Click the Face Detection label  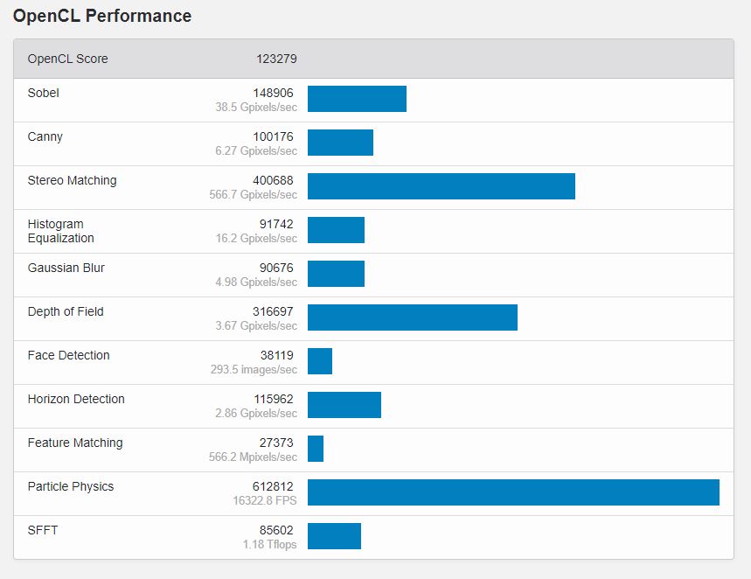tap(68, 355)
